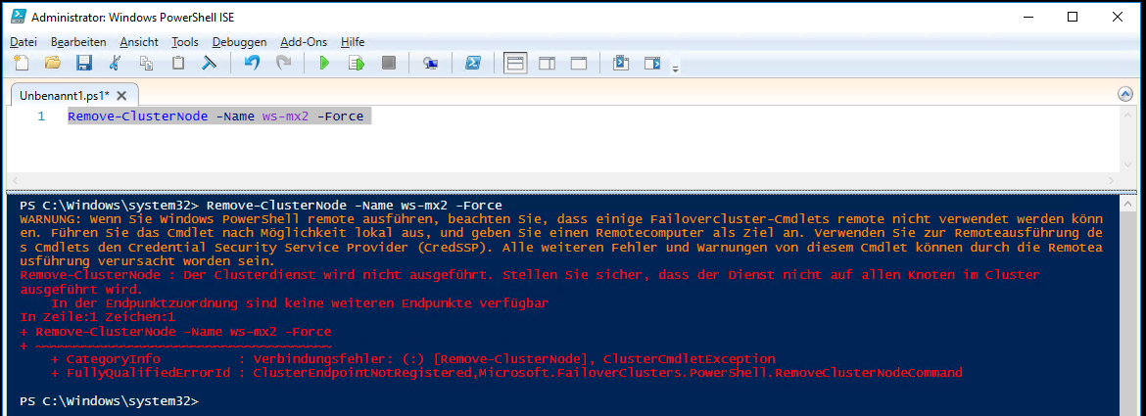The height and width of the screenshot is (416, 1146).
Task: Click the CategoryInfo error line in the console
Action: tap(413, 359)
